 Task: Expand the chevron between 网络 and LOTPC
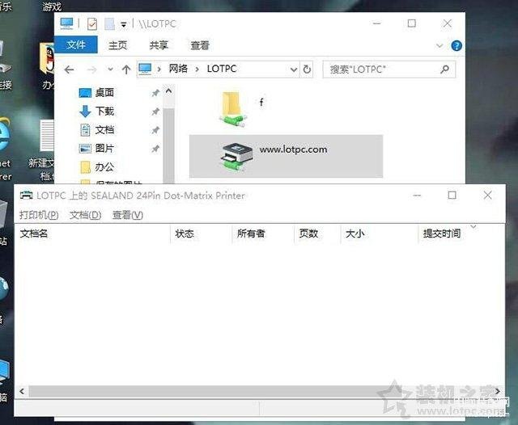tap(197, 69)
